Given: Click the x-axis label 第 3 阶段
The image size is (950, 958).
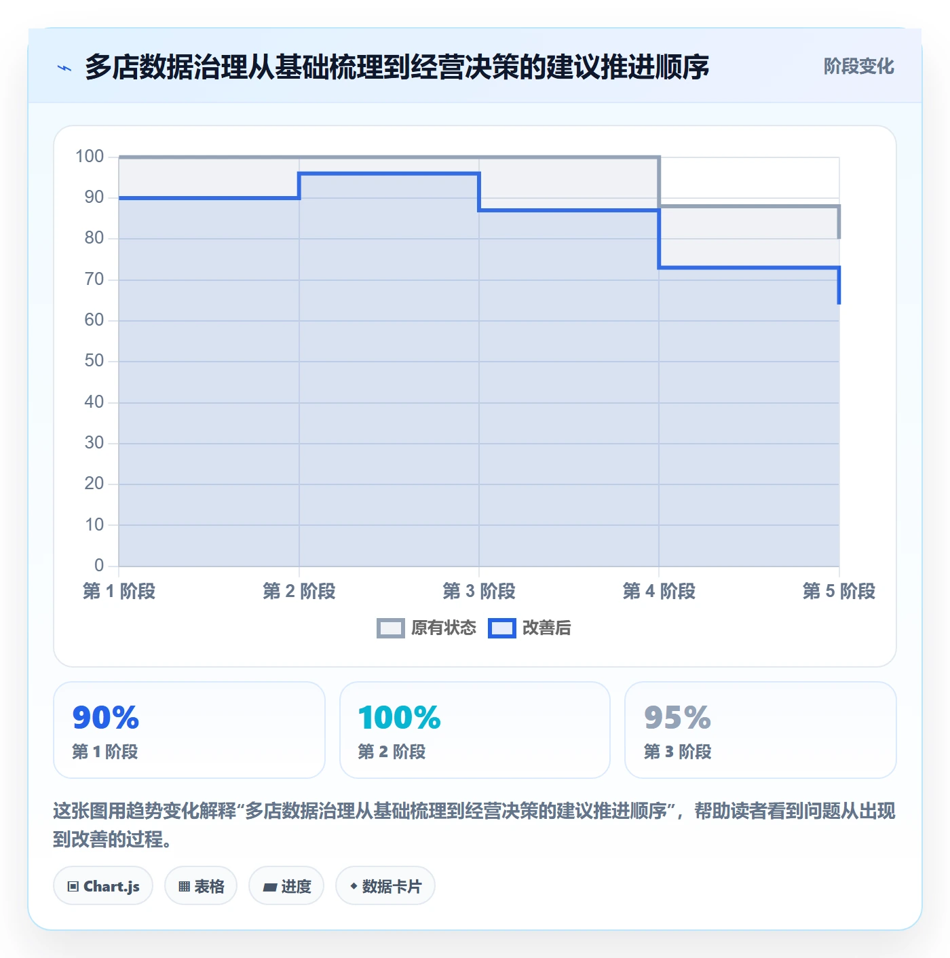Looking at the screenshot, I should click(479, 591).
